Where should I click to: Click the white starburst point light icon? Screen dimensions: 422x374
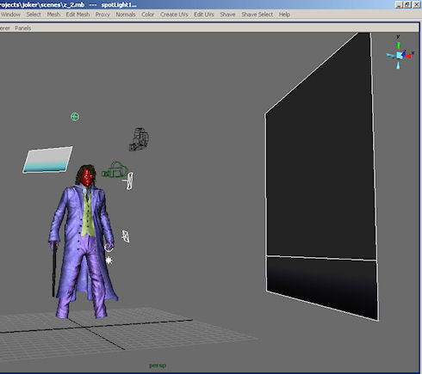[109, 261]
